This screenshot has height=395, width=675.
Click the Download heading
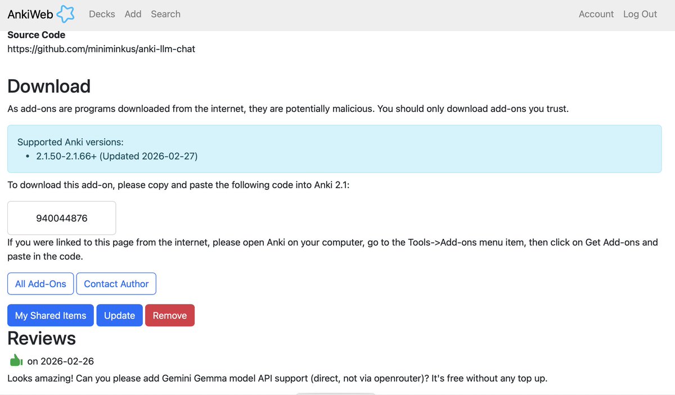(x=49, y=86)
